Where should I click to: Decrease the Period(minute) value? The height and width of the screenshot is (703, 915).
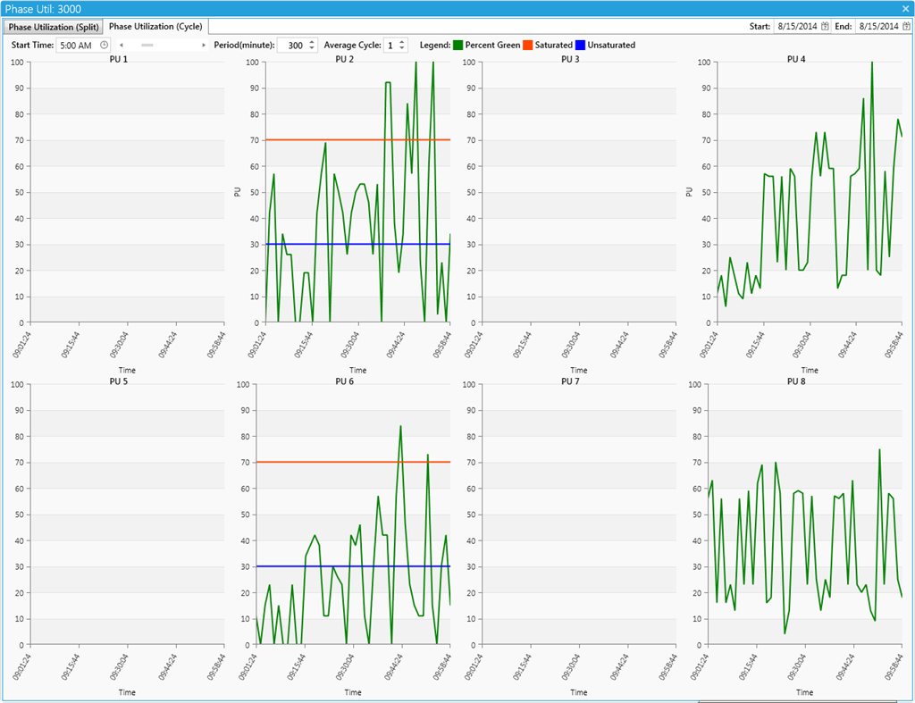pos(312,48)
